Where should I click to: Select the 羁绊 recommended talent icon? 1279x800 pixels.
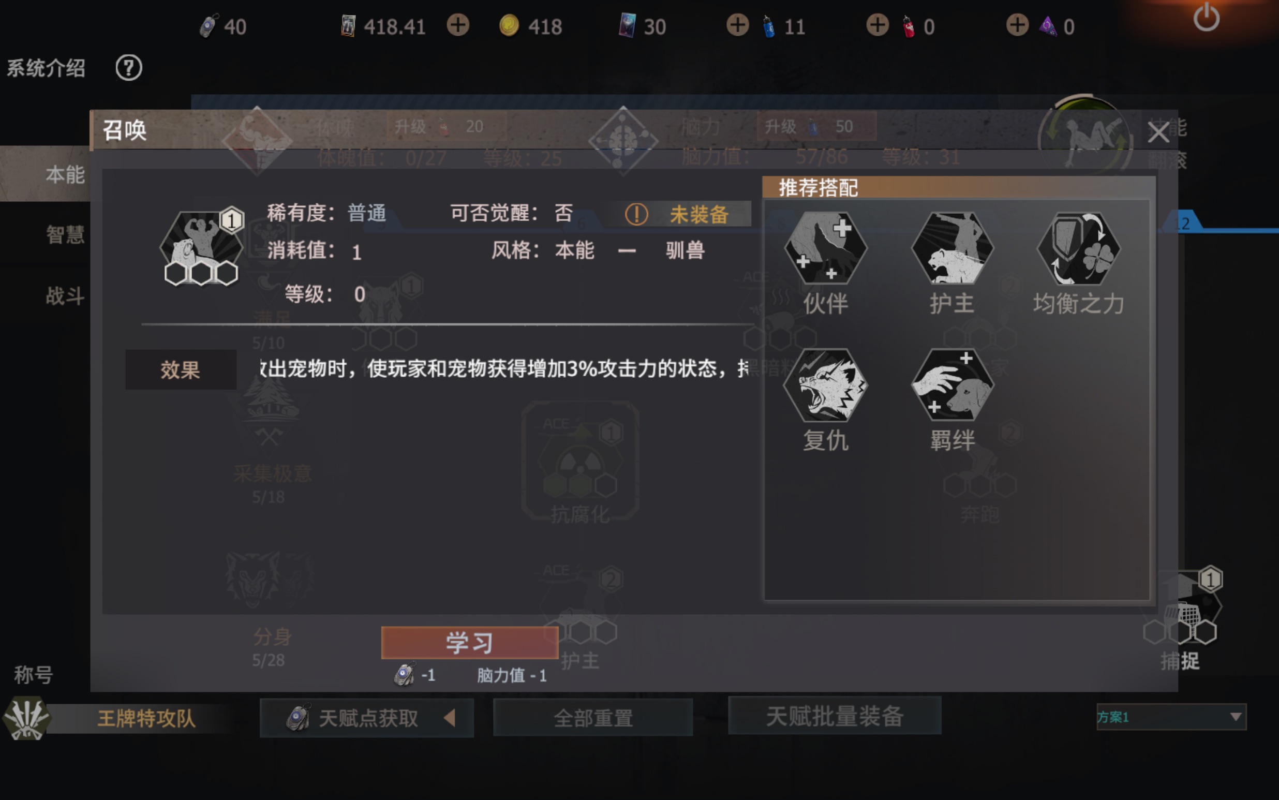[953, 384]
